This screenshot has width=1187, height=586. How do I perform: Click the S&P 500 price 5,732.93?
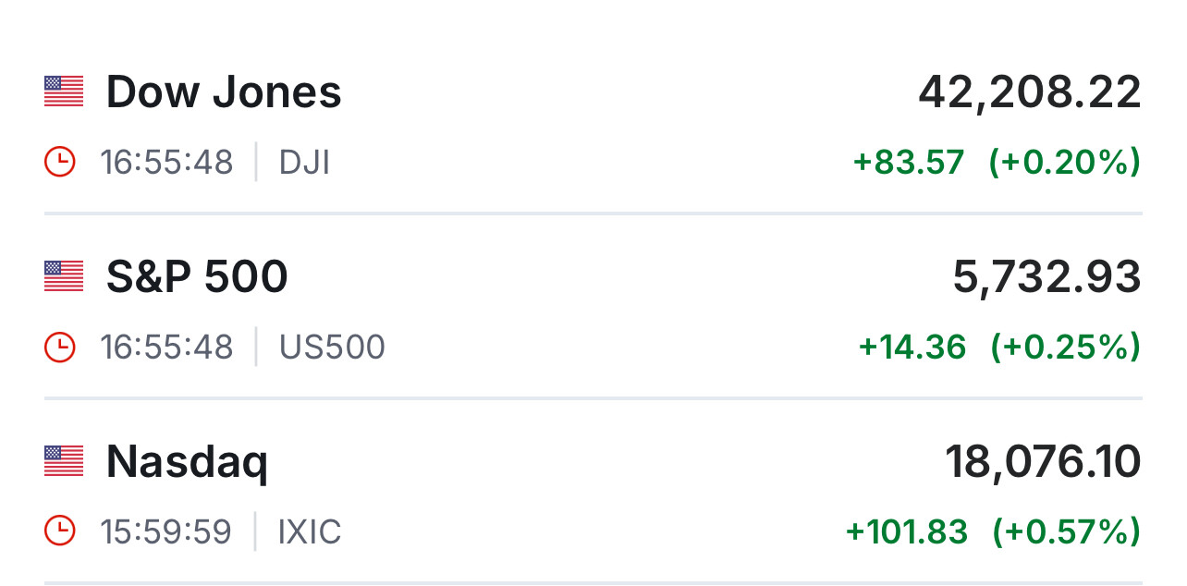1046,277
